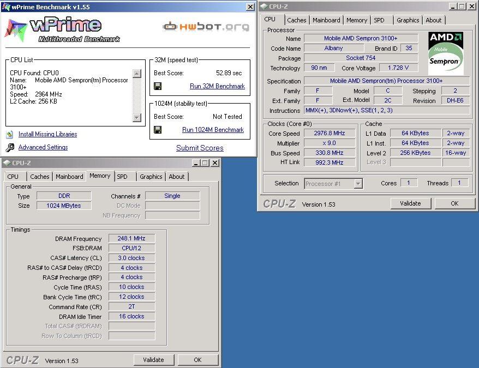Run the 1024M Benchmark
479x368 pixels.
pyautogui.click(x=213, y=130)
